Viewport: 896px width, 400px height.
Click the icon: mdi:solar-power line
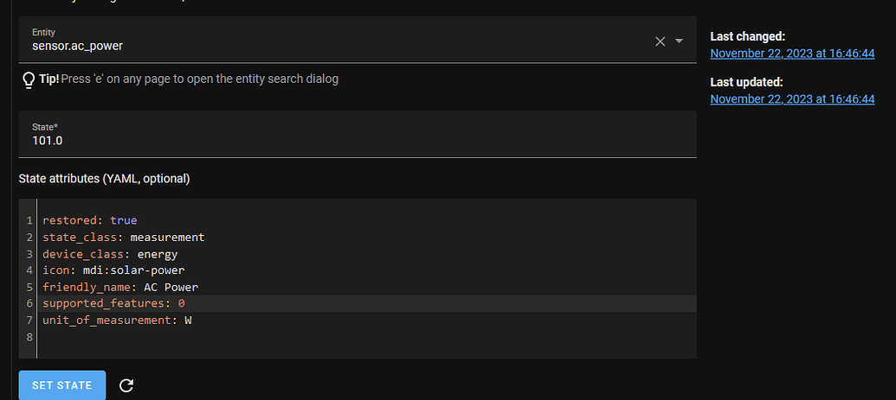pyautogui.click(x=113, y=270)
